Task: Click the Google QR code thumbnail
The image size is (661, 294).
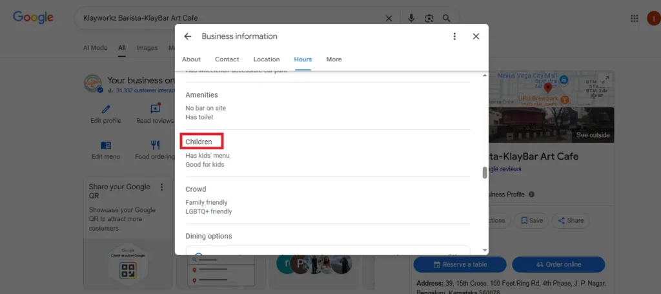Action: (128, 269)
